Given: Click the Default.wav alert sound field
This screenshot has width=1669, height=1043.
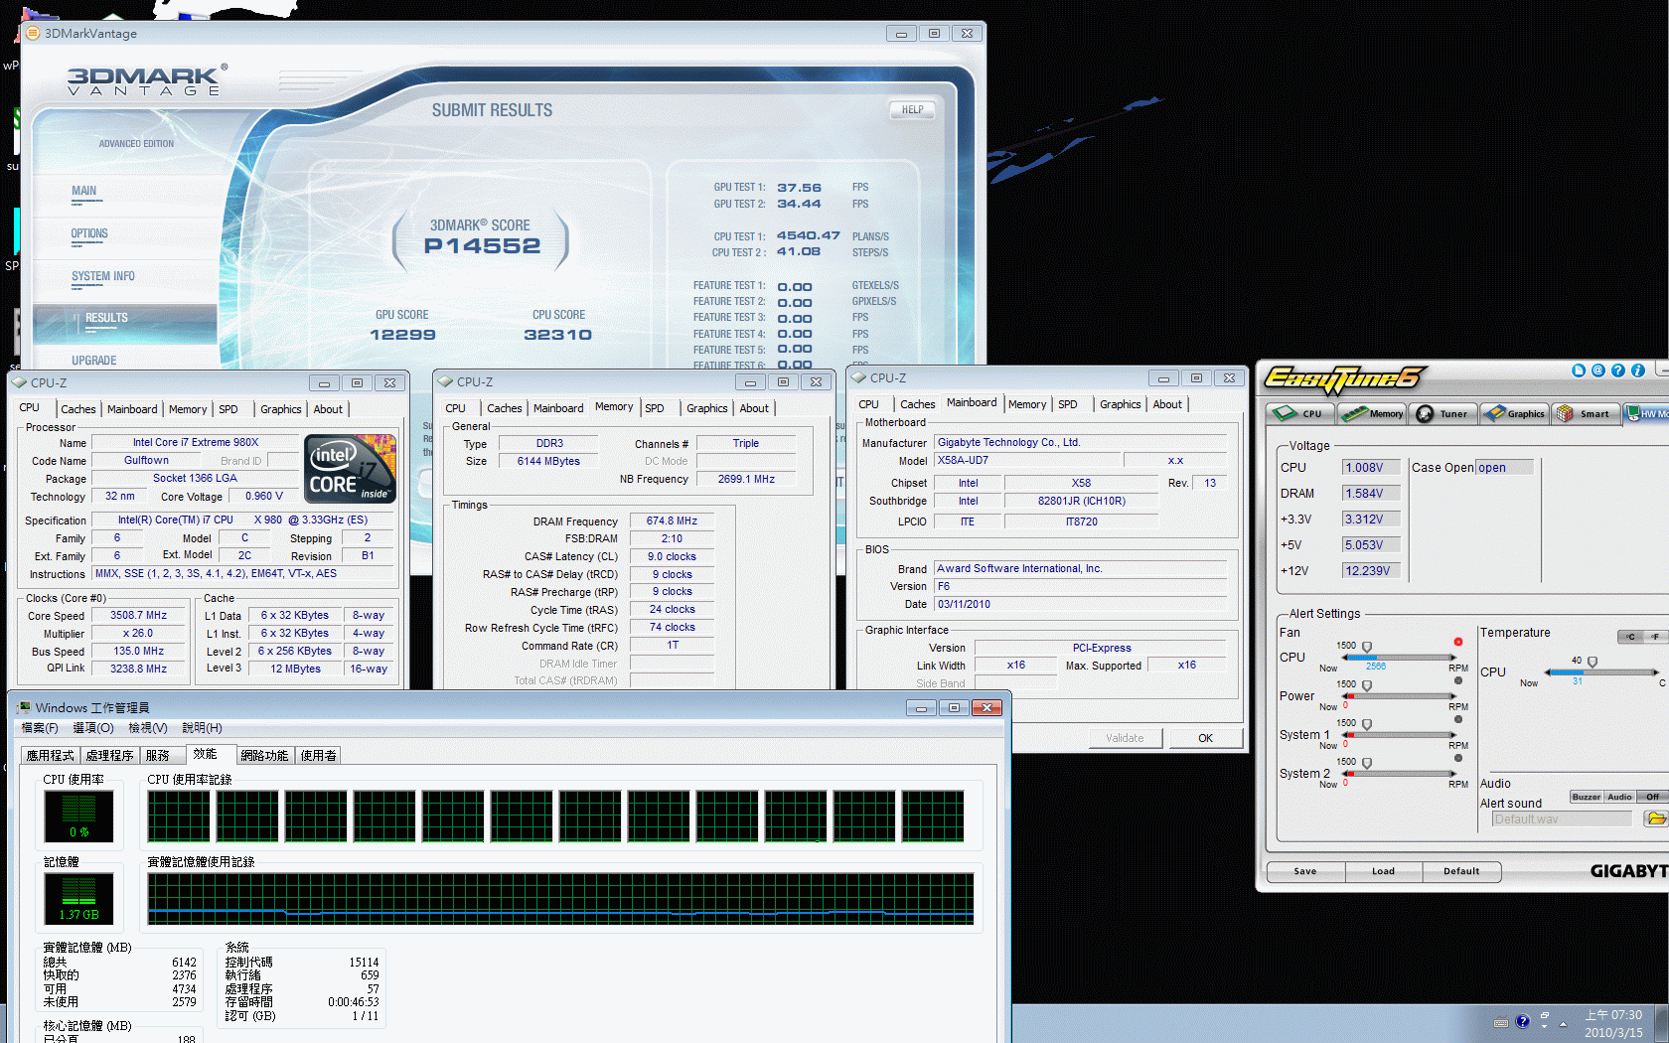Looking at the screenshot, I should tap(1562, 819).
